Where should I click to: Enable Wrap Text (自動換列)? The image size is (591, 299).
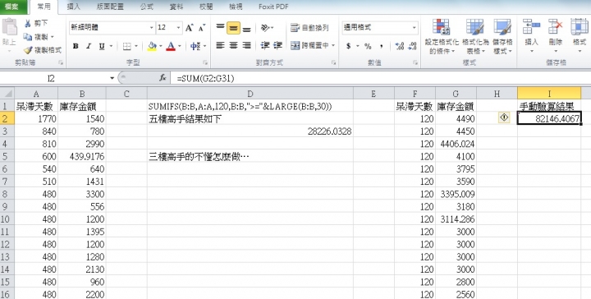click(309, 28)
